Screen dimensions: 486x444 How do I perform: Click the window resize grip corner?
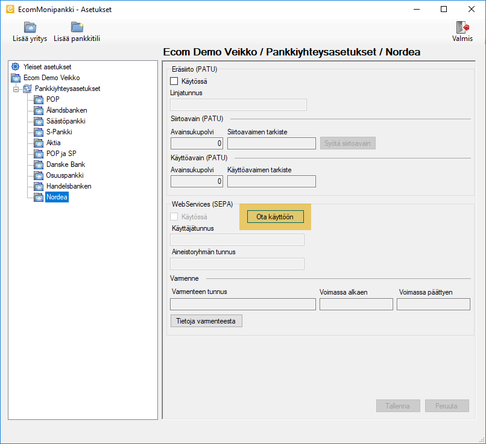click(x=482, y=440)
